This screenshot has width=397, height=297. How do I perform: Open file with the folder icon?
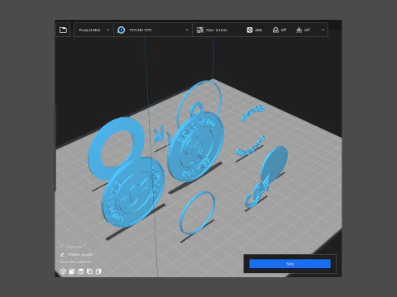pos(63,30)
